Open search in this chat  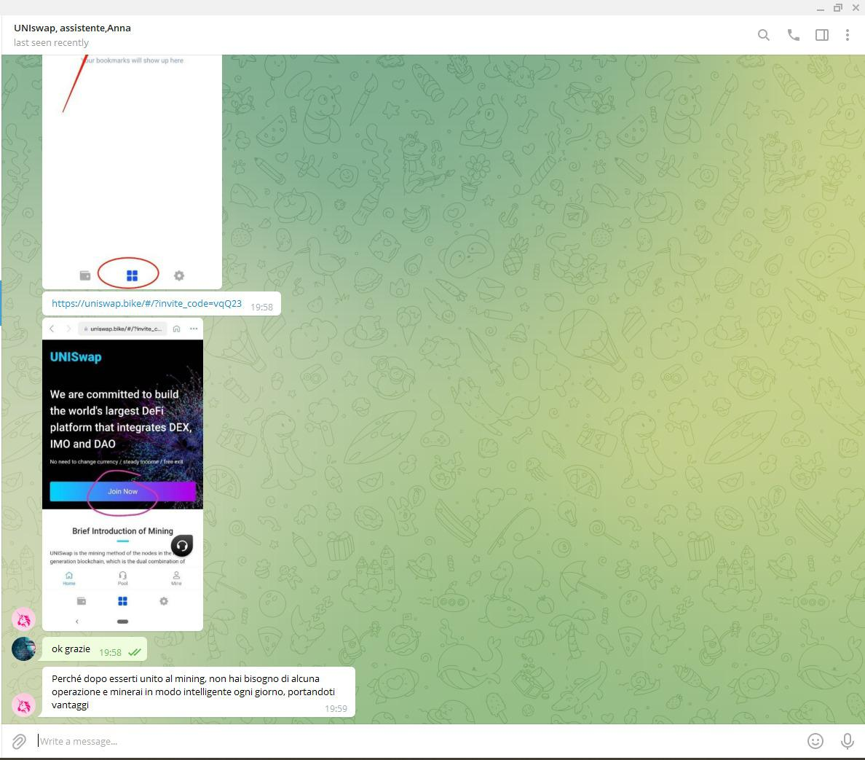point(763,35)
